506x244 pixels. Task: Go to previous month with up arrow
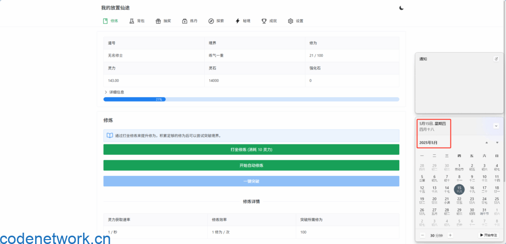(x=487, y=142)
